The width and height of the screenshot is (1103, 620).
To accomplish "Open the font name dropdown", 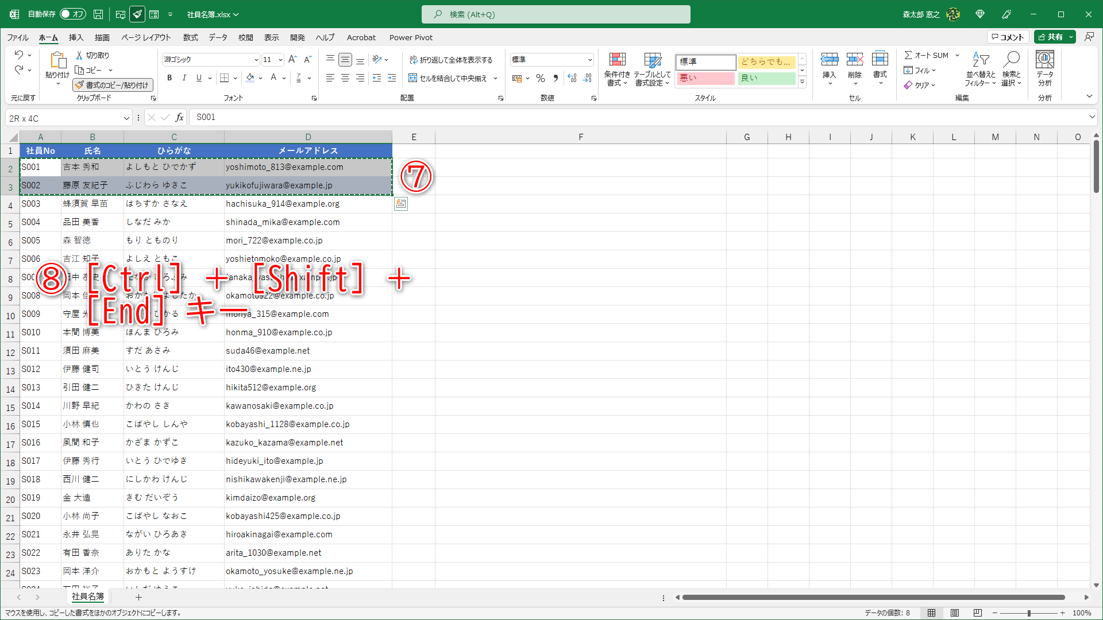I will pyautogui.click(x=256, y=60).
